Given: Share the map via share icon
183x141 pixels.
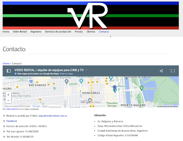Looking at the screenshot, I should tap(161, 71).
